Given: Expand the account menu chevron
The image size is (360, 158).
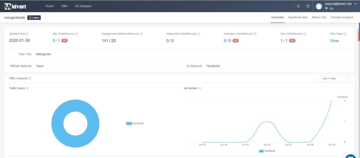Looking at the screenshot, I should click(x=356, y=4).
